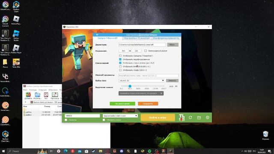The width and height of the screenshot is (274, 154).
Task: Click the green default settings button
Action: point(122,104)
